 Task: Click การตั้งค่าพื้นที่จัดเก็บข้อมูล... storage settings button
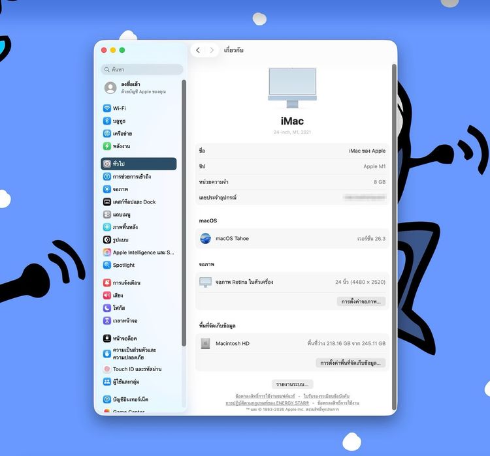click(x=350, y=363)
